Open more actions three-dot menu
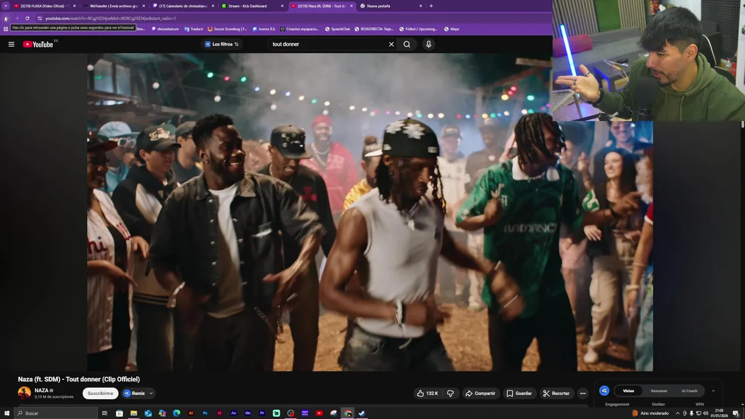 (583, 393)
